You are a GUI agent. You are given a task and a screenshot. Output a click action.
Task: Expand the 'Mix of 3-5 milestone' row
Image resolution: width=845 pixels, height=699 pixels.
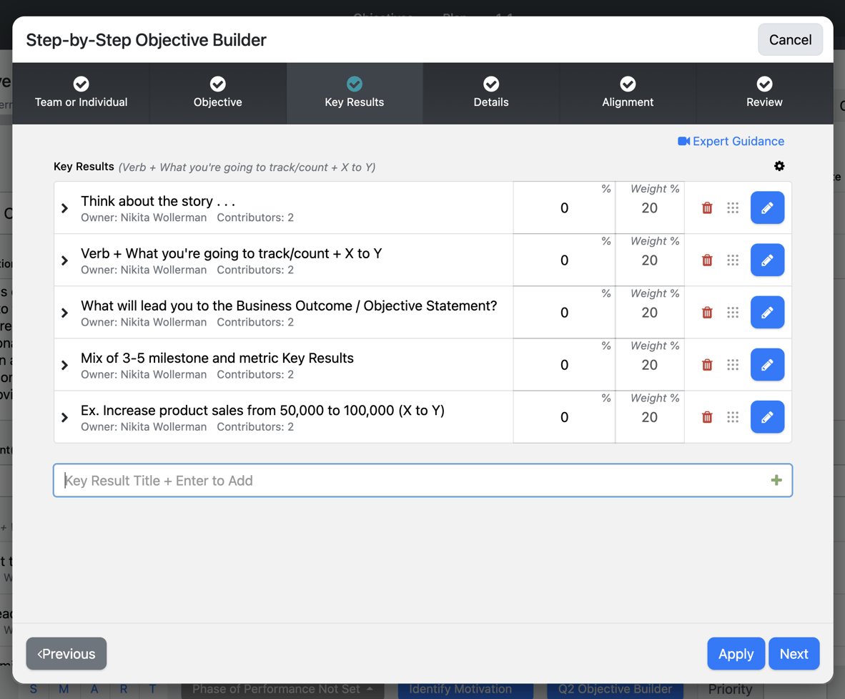point(64,365)
